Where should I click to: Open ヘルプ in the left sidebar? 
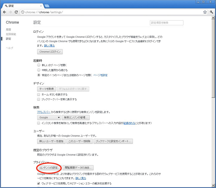9,48
